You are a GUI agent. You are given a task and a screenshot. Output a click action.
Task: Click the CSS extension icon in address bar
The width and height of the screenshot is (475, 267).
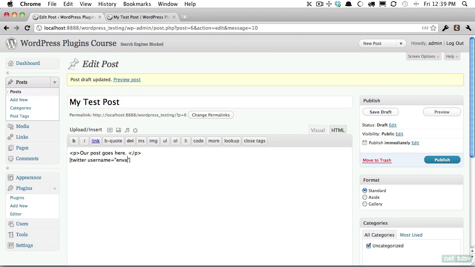pyautogui.click(x=425, y=28)
